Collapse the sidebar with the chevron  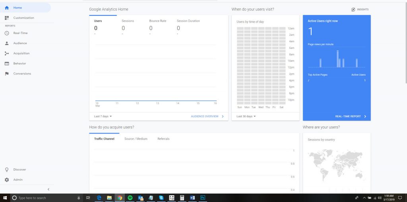coord(48,189)
